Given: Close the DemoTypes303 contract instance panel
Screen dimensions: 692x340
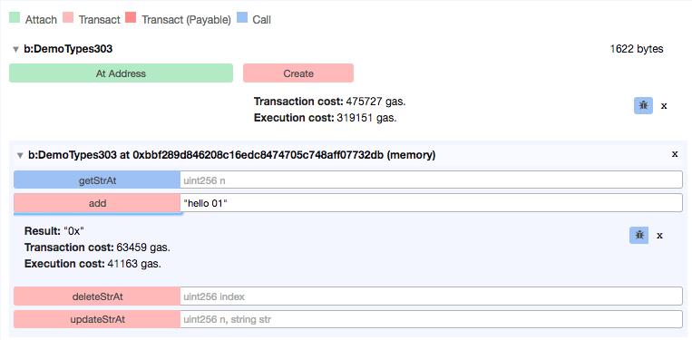Looking at the screenshot, I should tap(675, 154).
